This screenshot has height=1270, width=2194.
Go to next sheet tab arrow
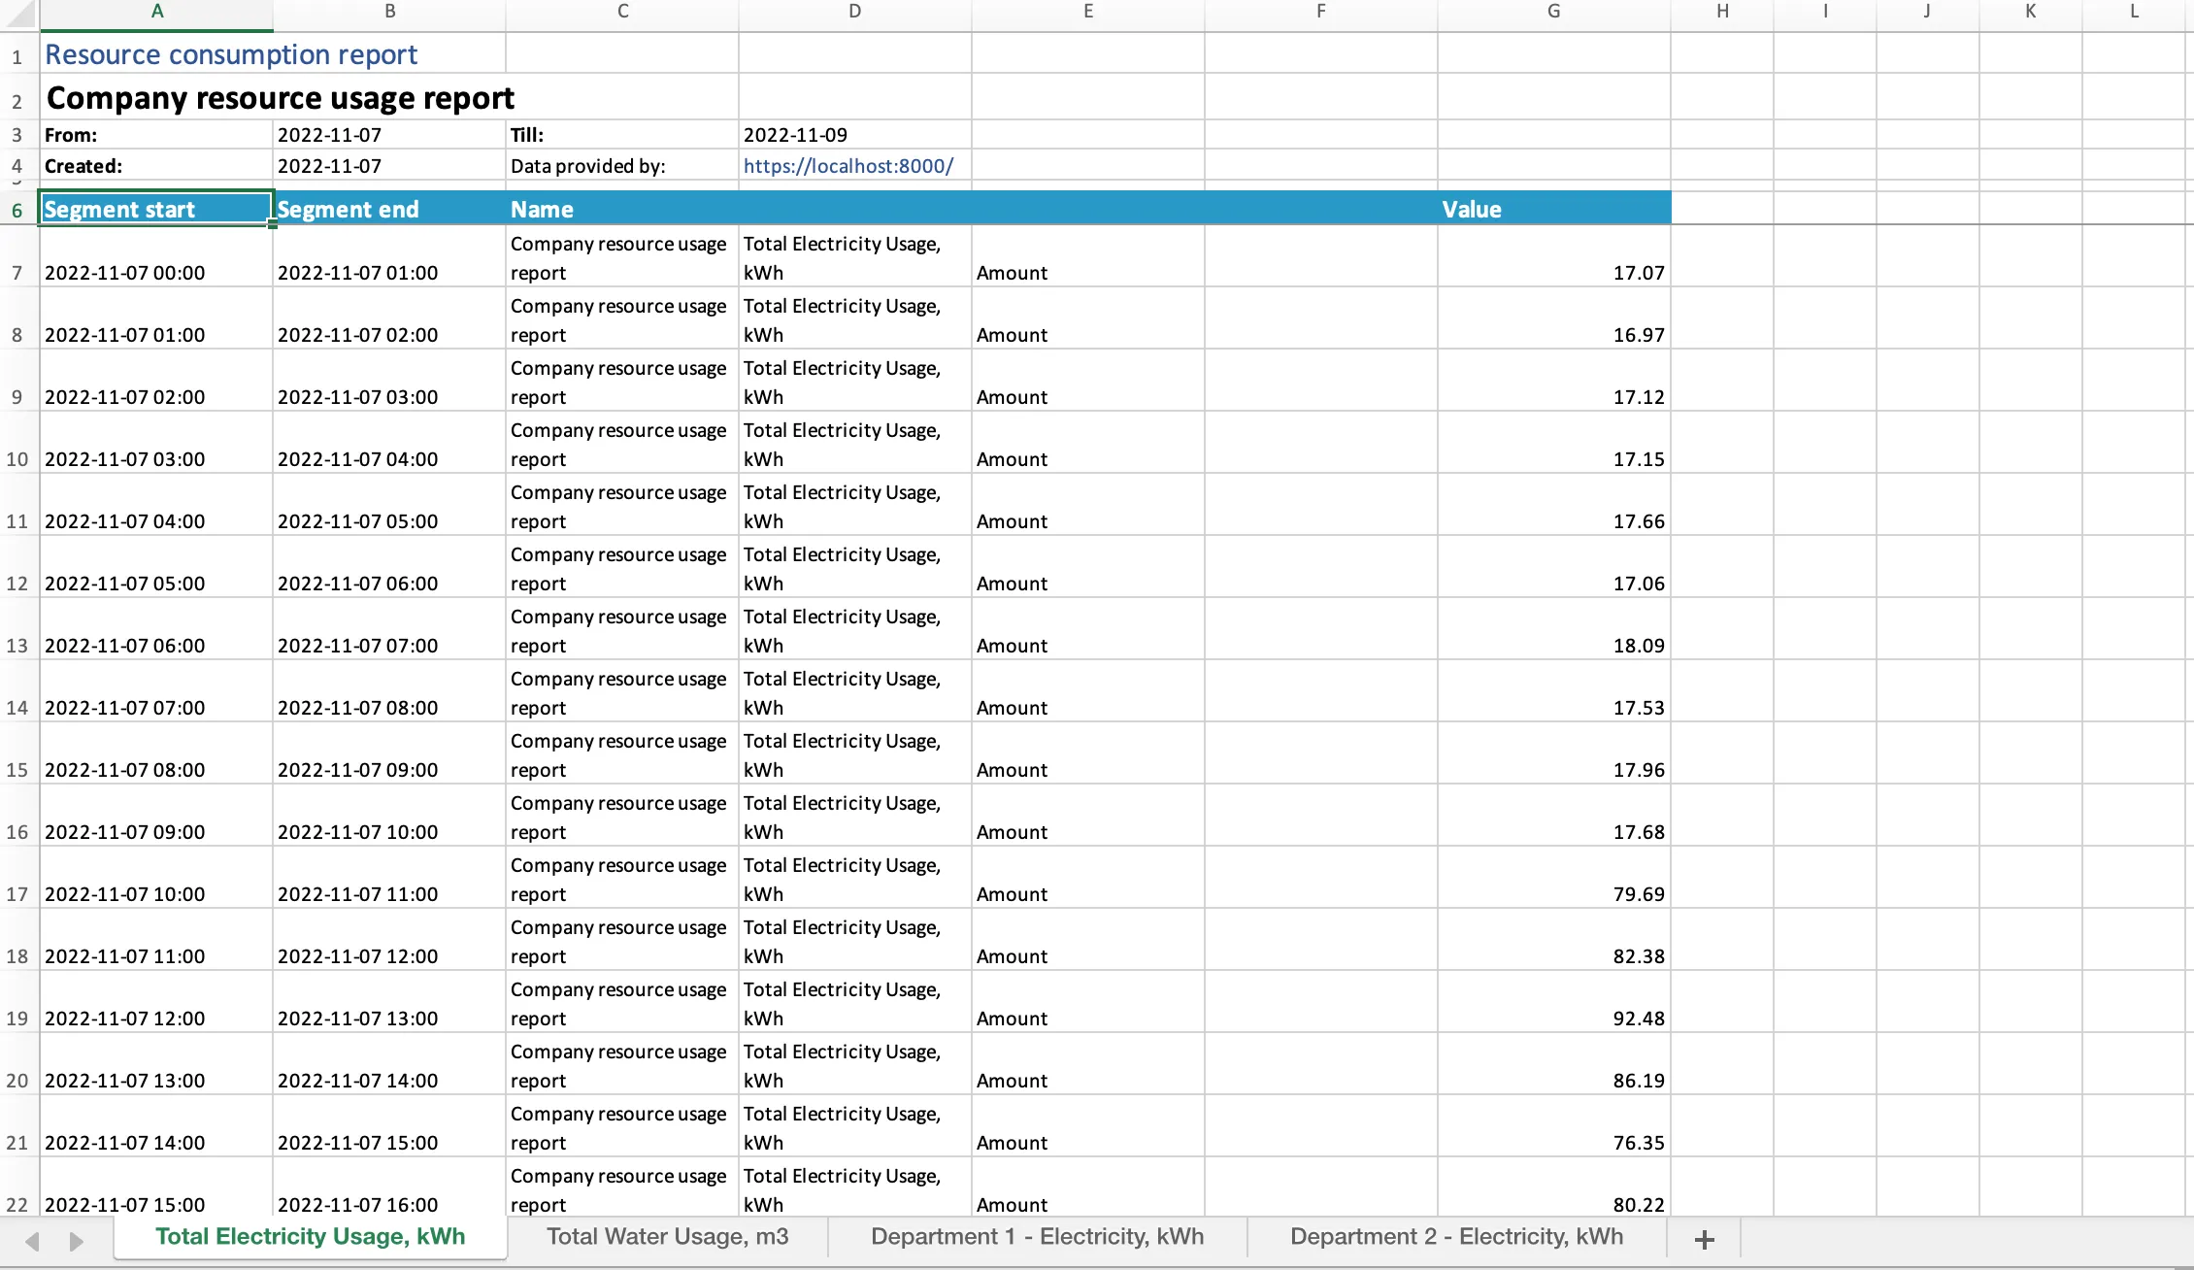[x=77, y=1241]
